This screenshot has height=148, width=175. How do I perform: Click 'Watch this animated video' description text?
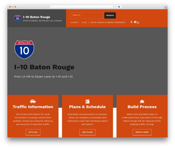[x=142, y=119]
